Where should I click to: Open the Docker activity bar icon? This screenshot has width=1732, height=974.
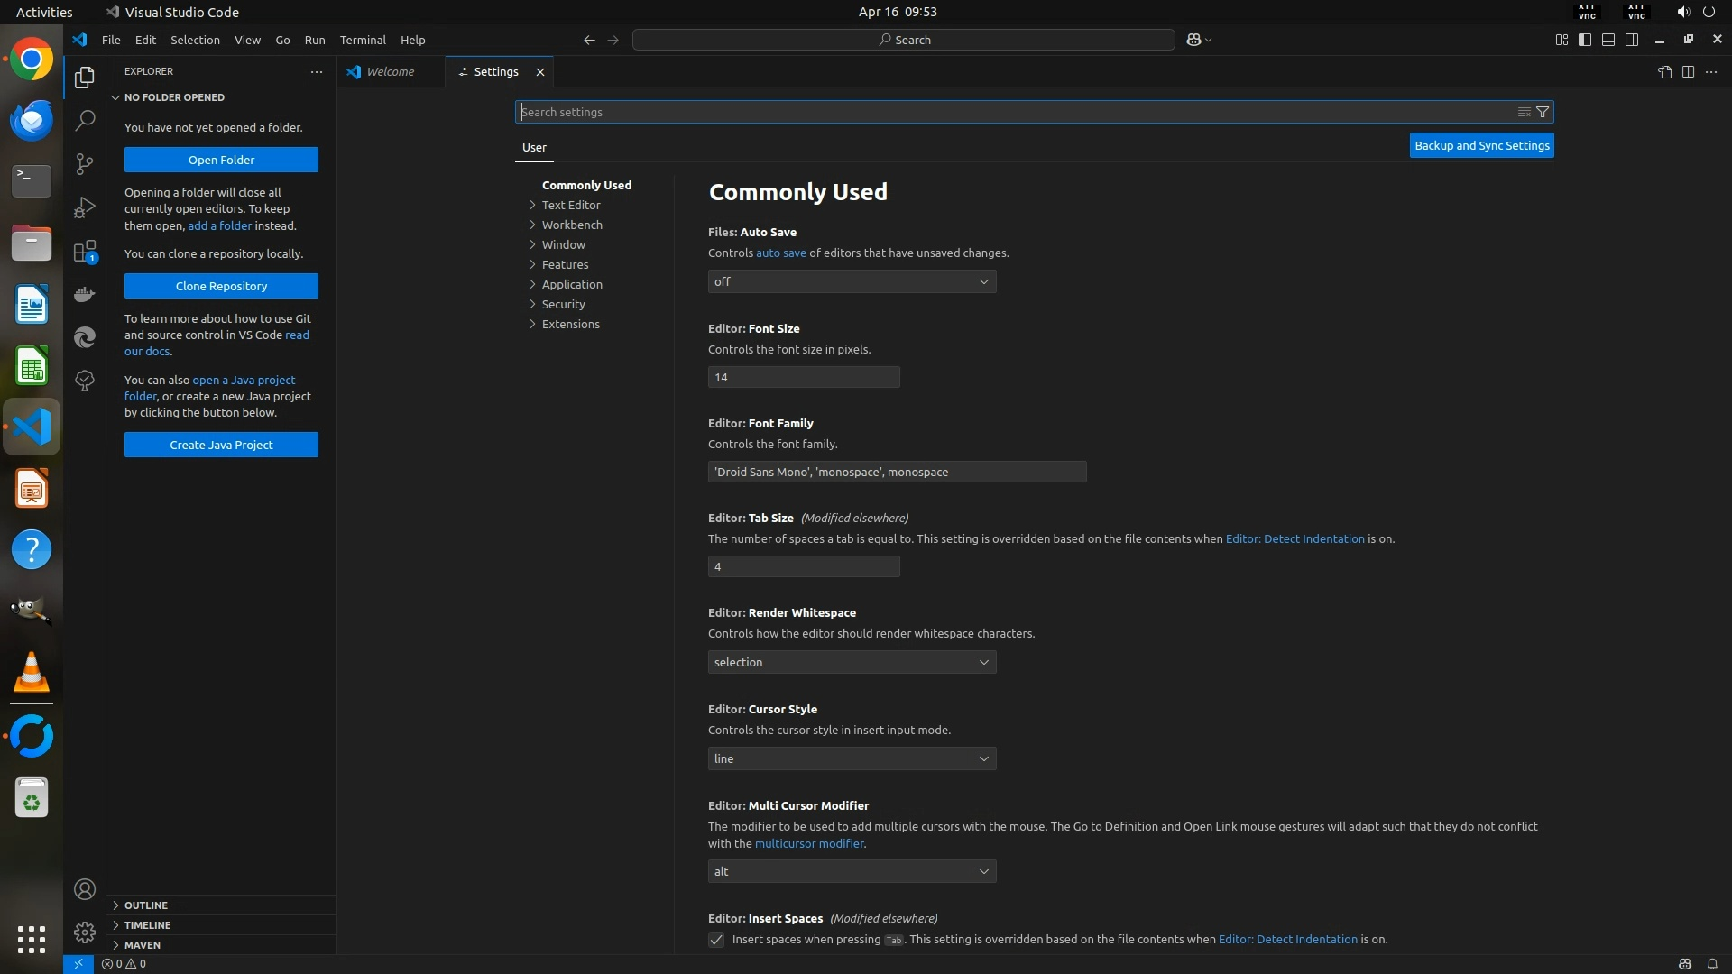tap(85, 294)
